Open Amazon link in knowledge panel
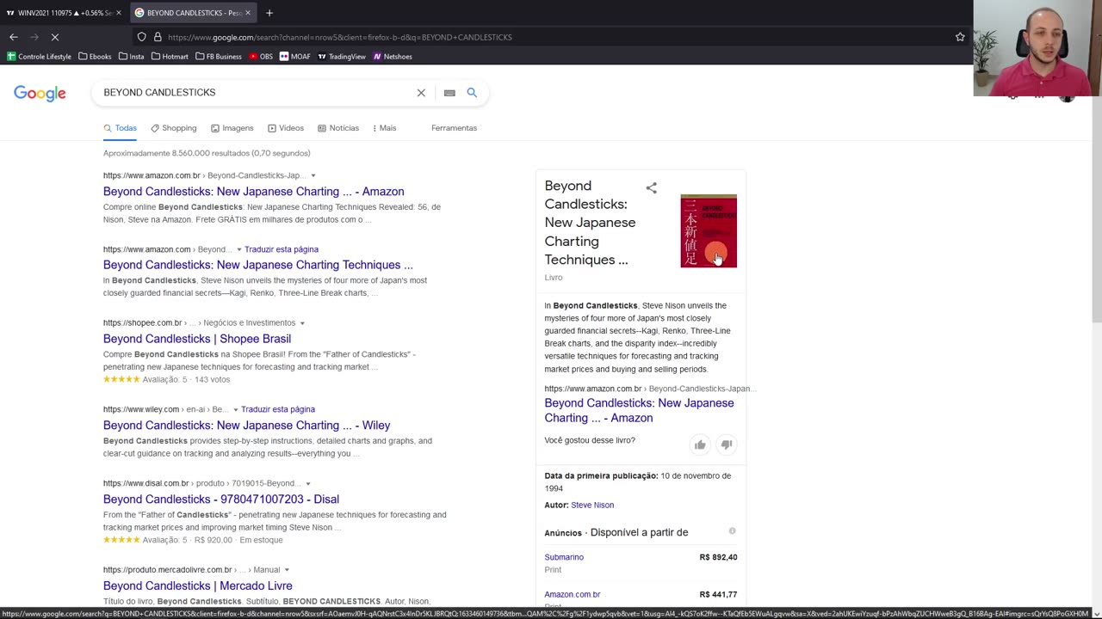Image resolution: width=1102 pixels, height=619 pixels. pos(639,411)
